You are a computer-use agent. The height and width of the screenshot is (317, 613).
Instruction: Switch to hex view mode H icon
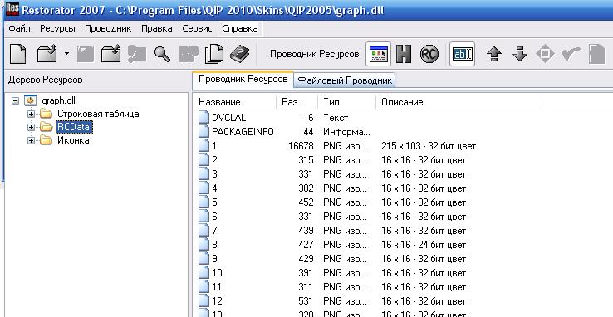[404, 54]
